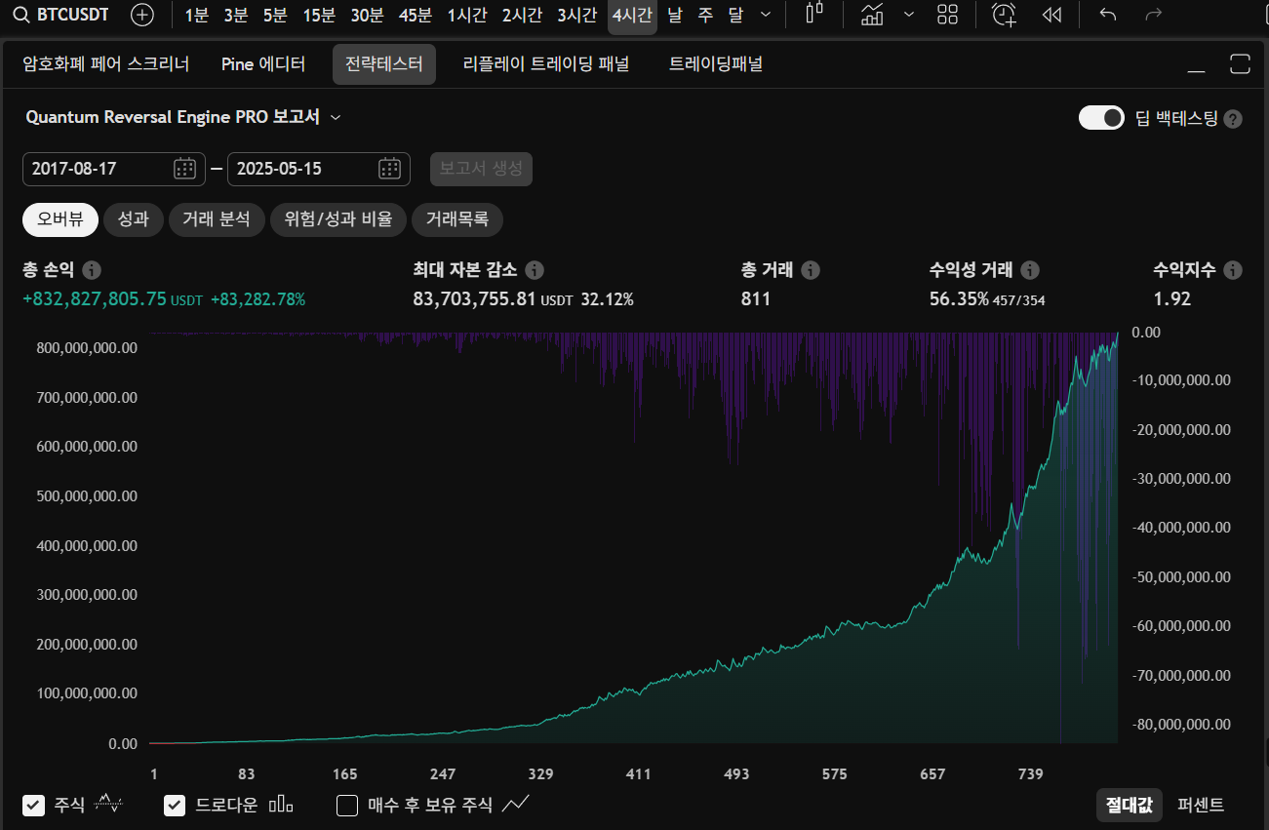Uncheck the 드로다운 checkbox
1269x830 pixels.
click(x=175, y=805)
